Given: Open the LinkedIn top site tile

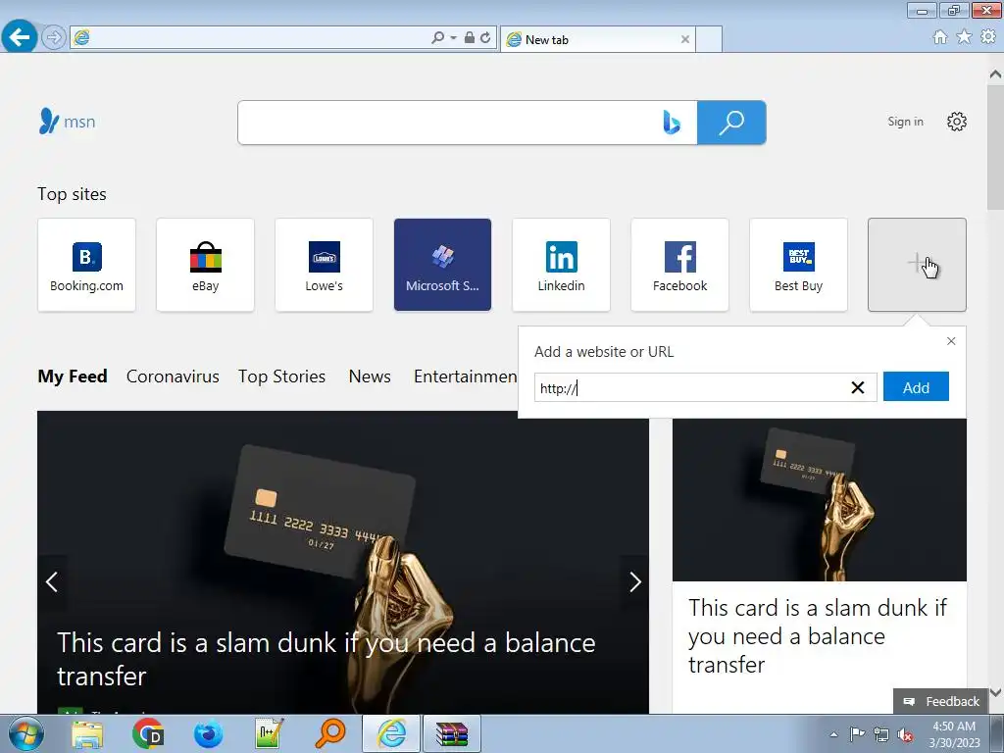Looking at the screenshot, I should pos(561,265).
